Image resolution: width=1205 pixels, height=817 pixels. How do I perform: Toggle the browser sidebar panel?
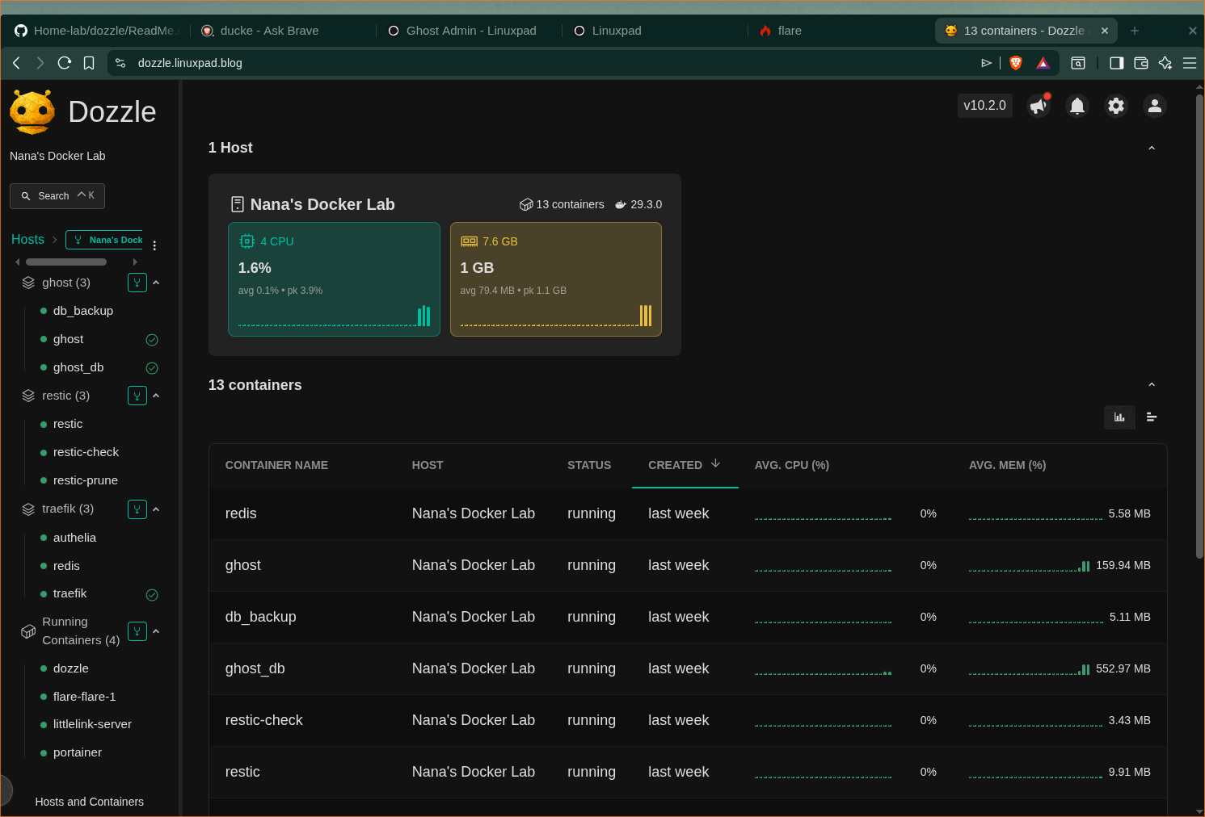pyautogui.click(x=1116, y=63)
